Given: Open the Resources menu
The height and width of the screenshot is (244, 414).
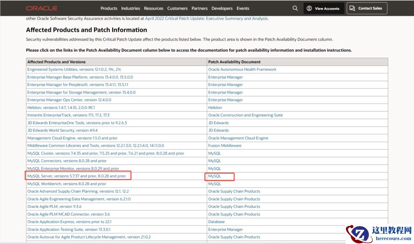Looking at the screenshot, I should click(154, 8).
